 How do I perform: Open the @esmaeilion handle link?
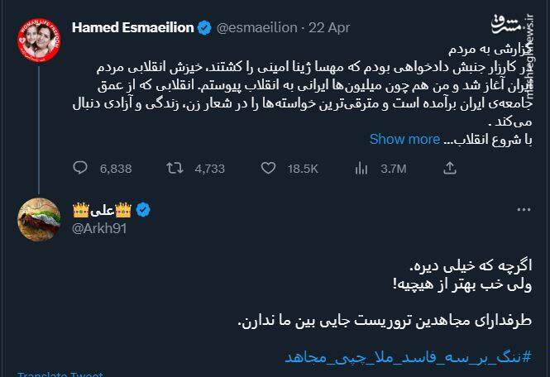(x=257, y=27)
